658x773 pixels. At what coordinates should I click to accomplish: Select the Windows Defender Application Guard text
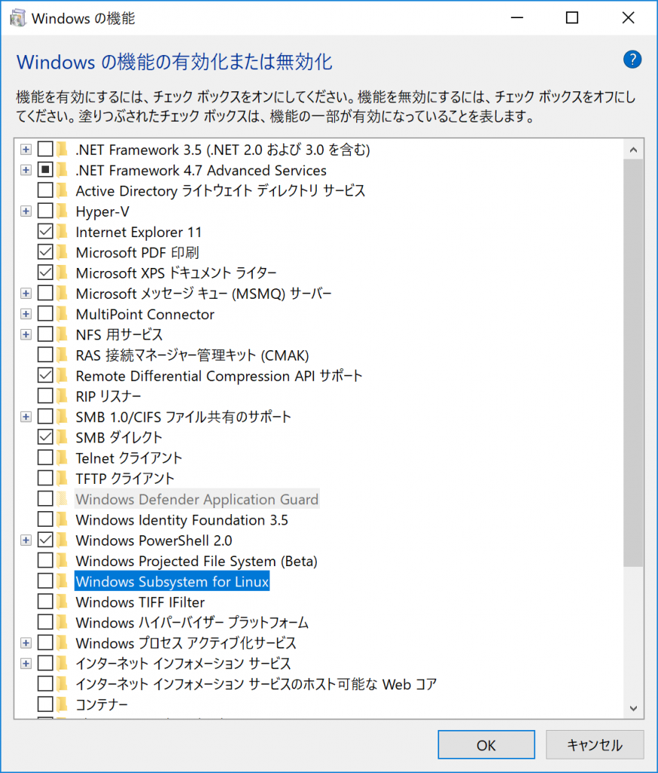click(x=197, y=500)
